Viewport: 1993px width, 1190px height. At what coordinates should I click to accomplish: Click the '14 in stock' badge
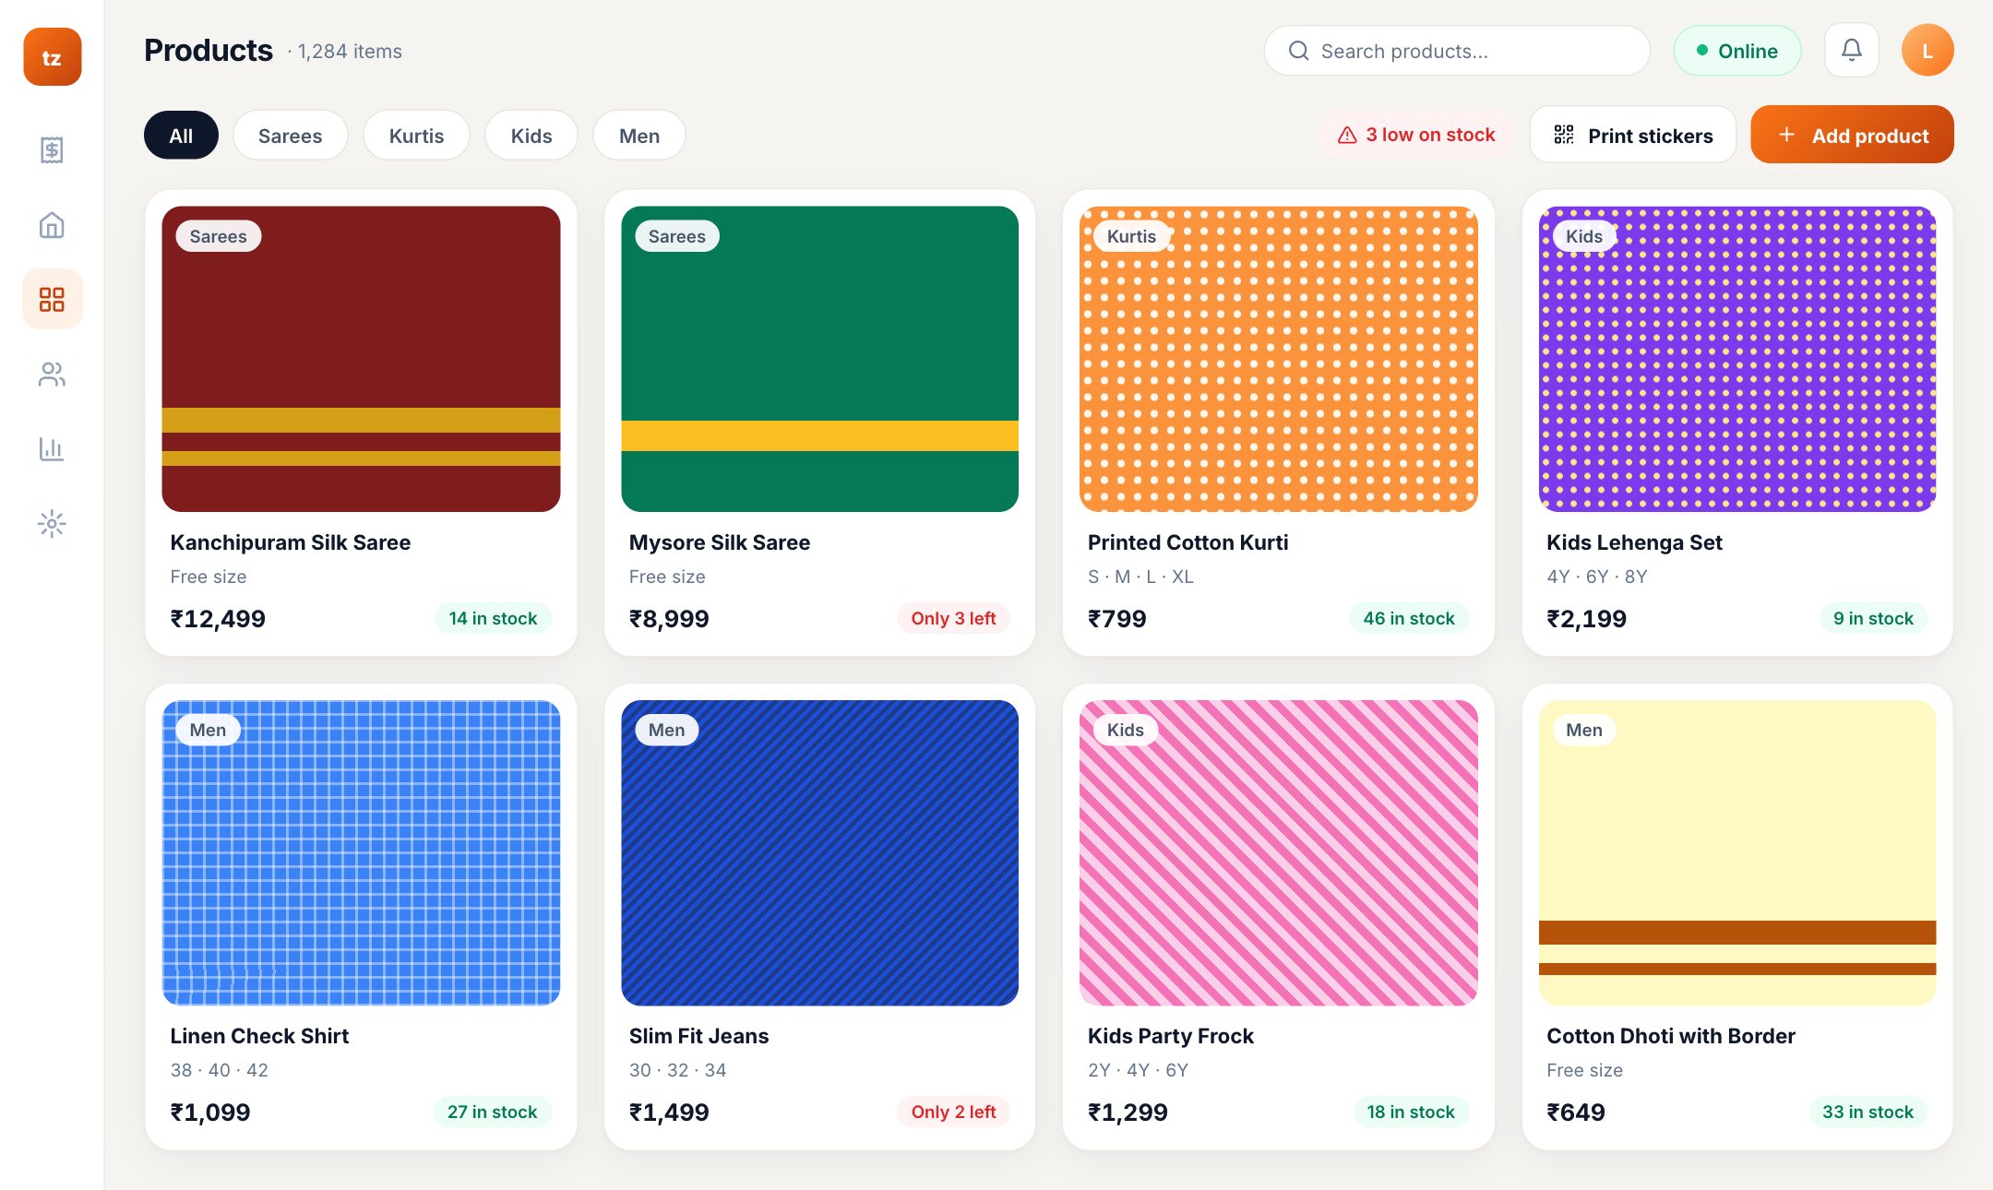pyautogui.click(x=493, y=618)
